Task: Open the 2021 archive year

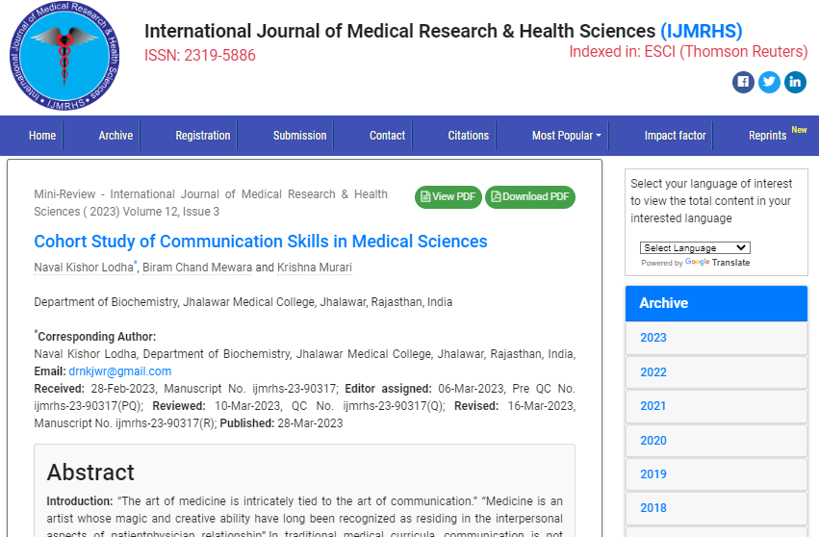Action: click(x=653, y=406)
